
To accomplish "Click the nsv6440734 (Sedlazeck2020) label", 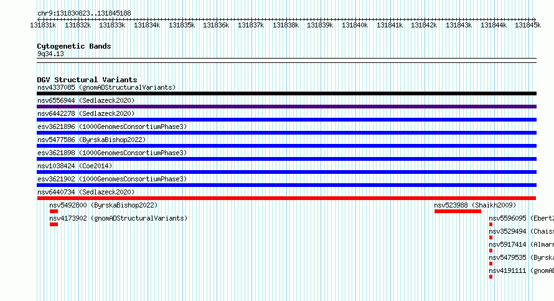I will coord(86,192).
